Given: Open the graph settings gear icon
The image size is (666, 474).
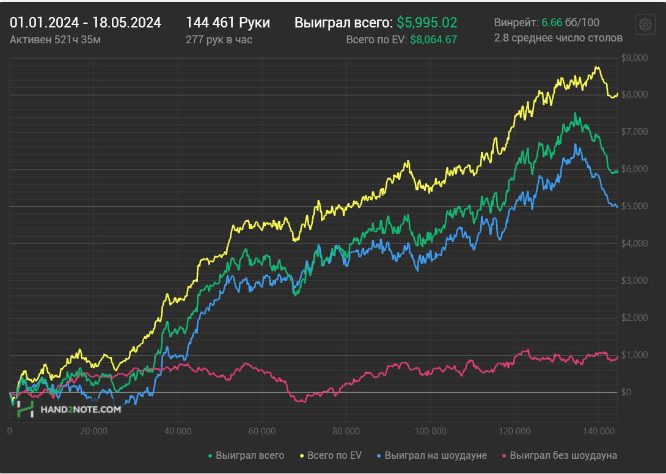Looking at the screenshot, I should 645,25.
